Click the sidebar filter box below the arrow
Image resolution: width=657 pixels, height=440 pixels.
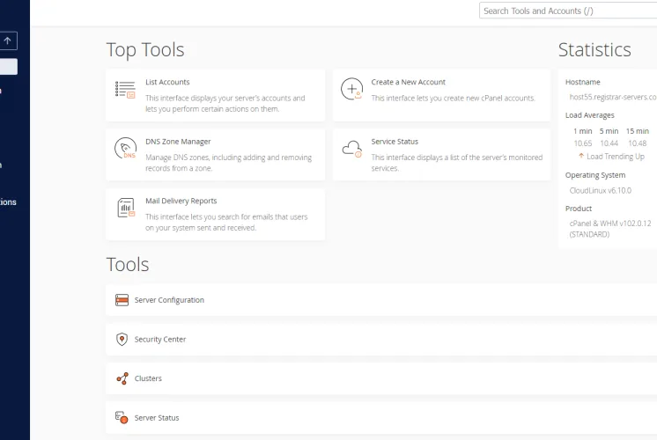[x=9, y=67]
